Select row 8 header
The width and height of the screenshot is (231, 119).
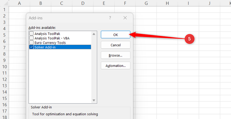pyautogui.click(x=4, y=54)
